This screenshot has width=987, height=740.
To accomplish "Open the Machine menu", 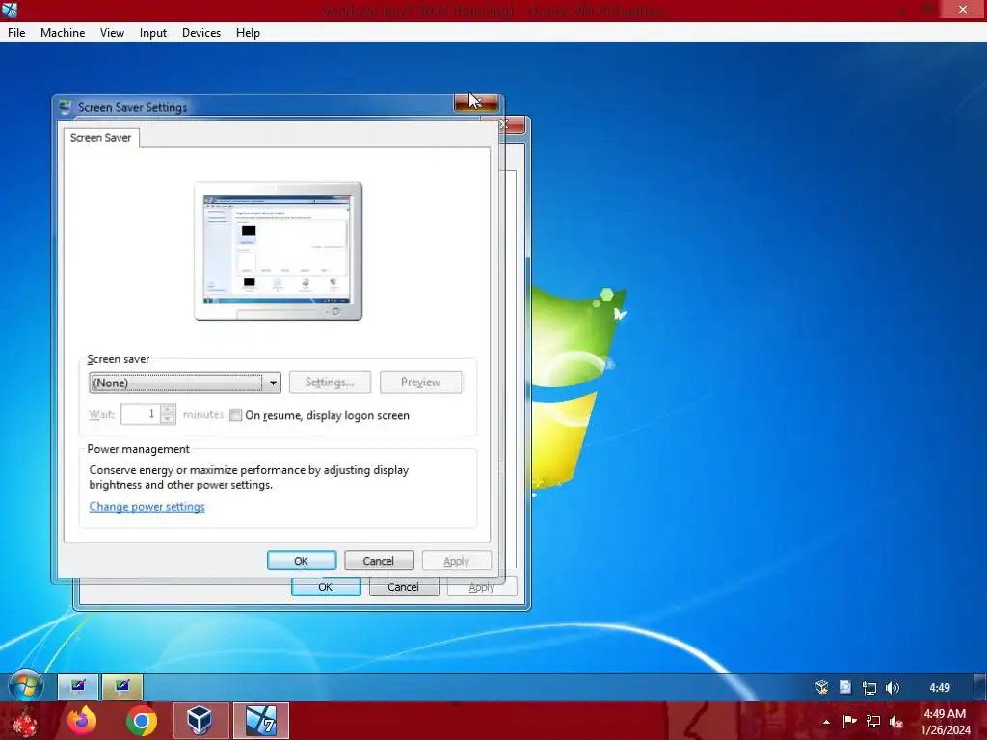I will tap(63, 33).
